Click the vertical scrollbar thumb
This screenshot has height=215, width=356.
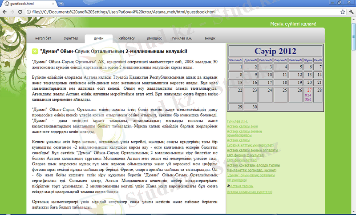click(x=354, y=36)
